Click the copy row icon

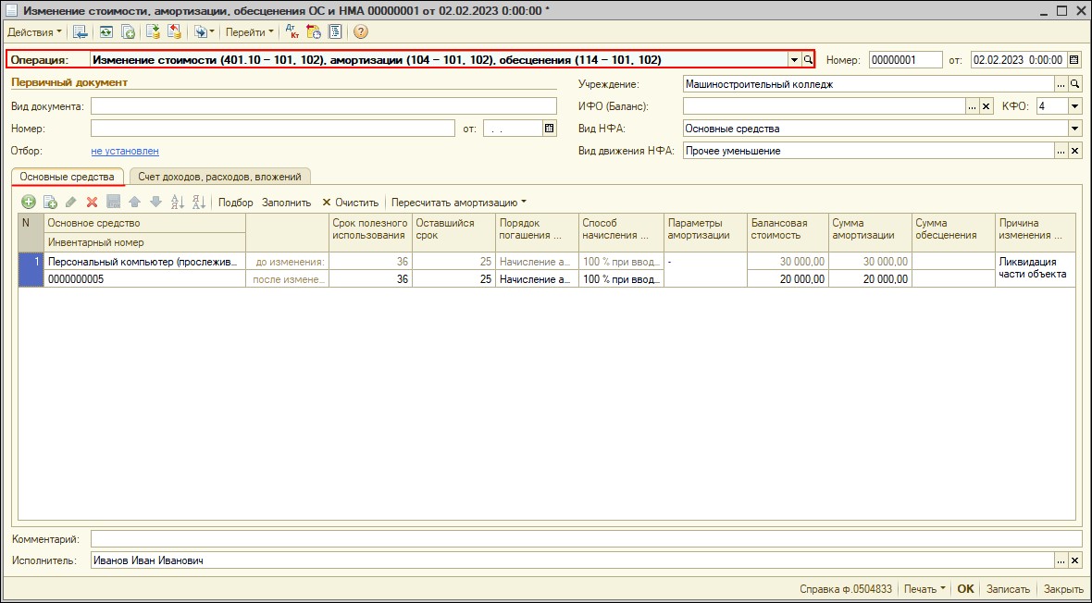pyautogui.click(x=50, y=203)
